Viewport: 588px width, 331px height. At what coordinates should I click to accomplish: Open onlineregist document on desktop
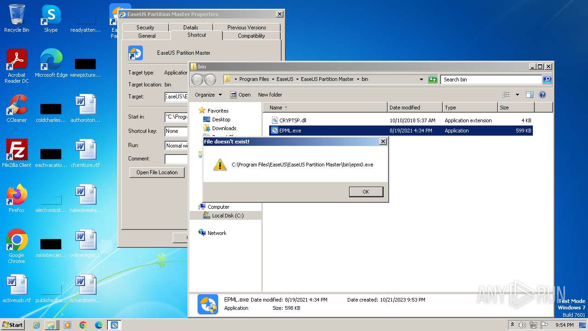pos(85,244)
